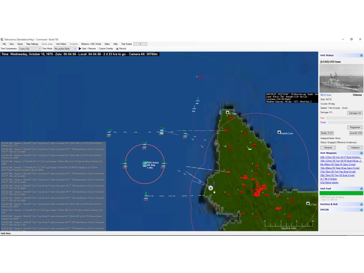Open the Time Compression dropdown
Viewport: 364px width, 273px height.
[30, 49]
